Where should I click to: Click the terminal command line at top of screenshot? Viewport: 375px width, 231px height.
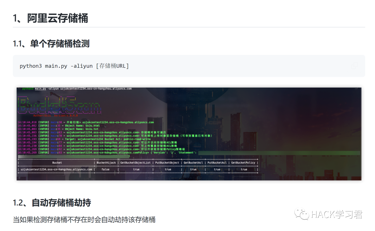pos(77,89)
